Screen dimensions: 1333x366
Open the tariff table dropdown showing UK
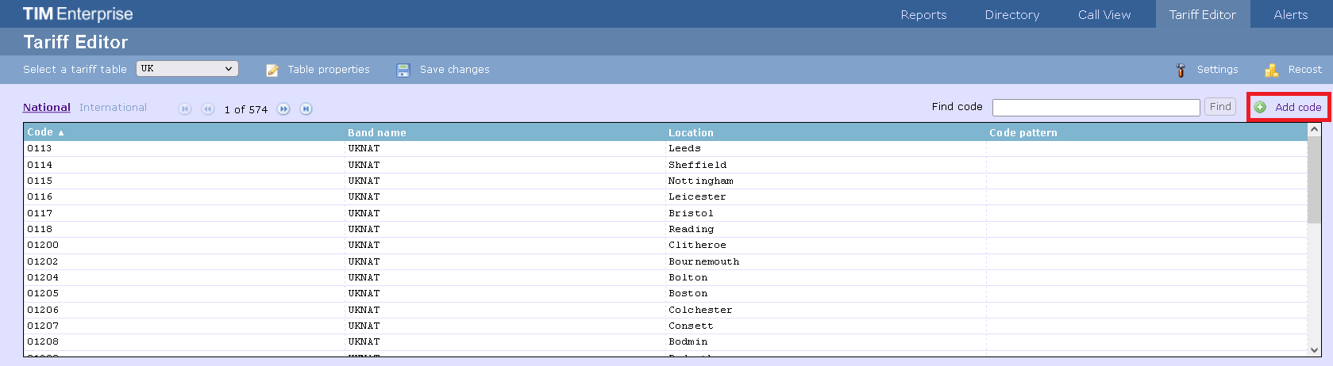point(187,69)
